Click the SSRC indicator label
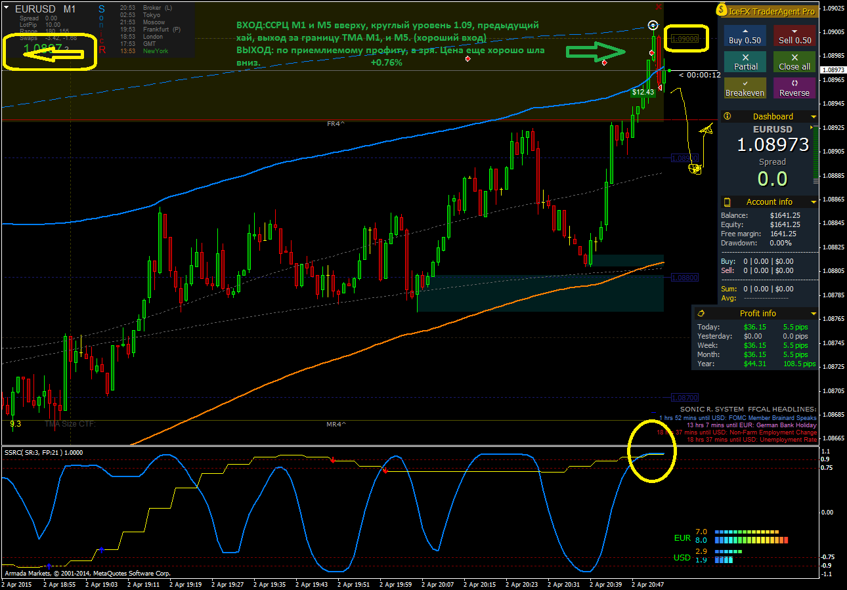The height and width of the screenshot is (590, 847). [44, 452]
